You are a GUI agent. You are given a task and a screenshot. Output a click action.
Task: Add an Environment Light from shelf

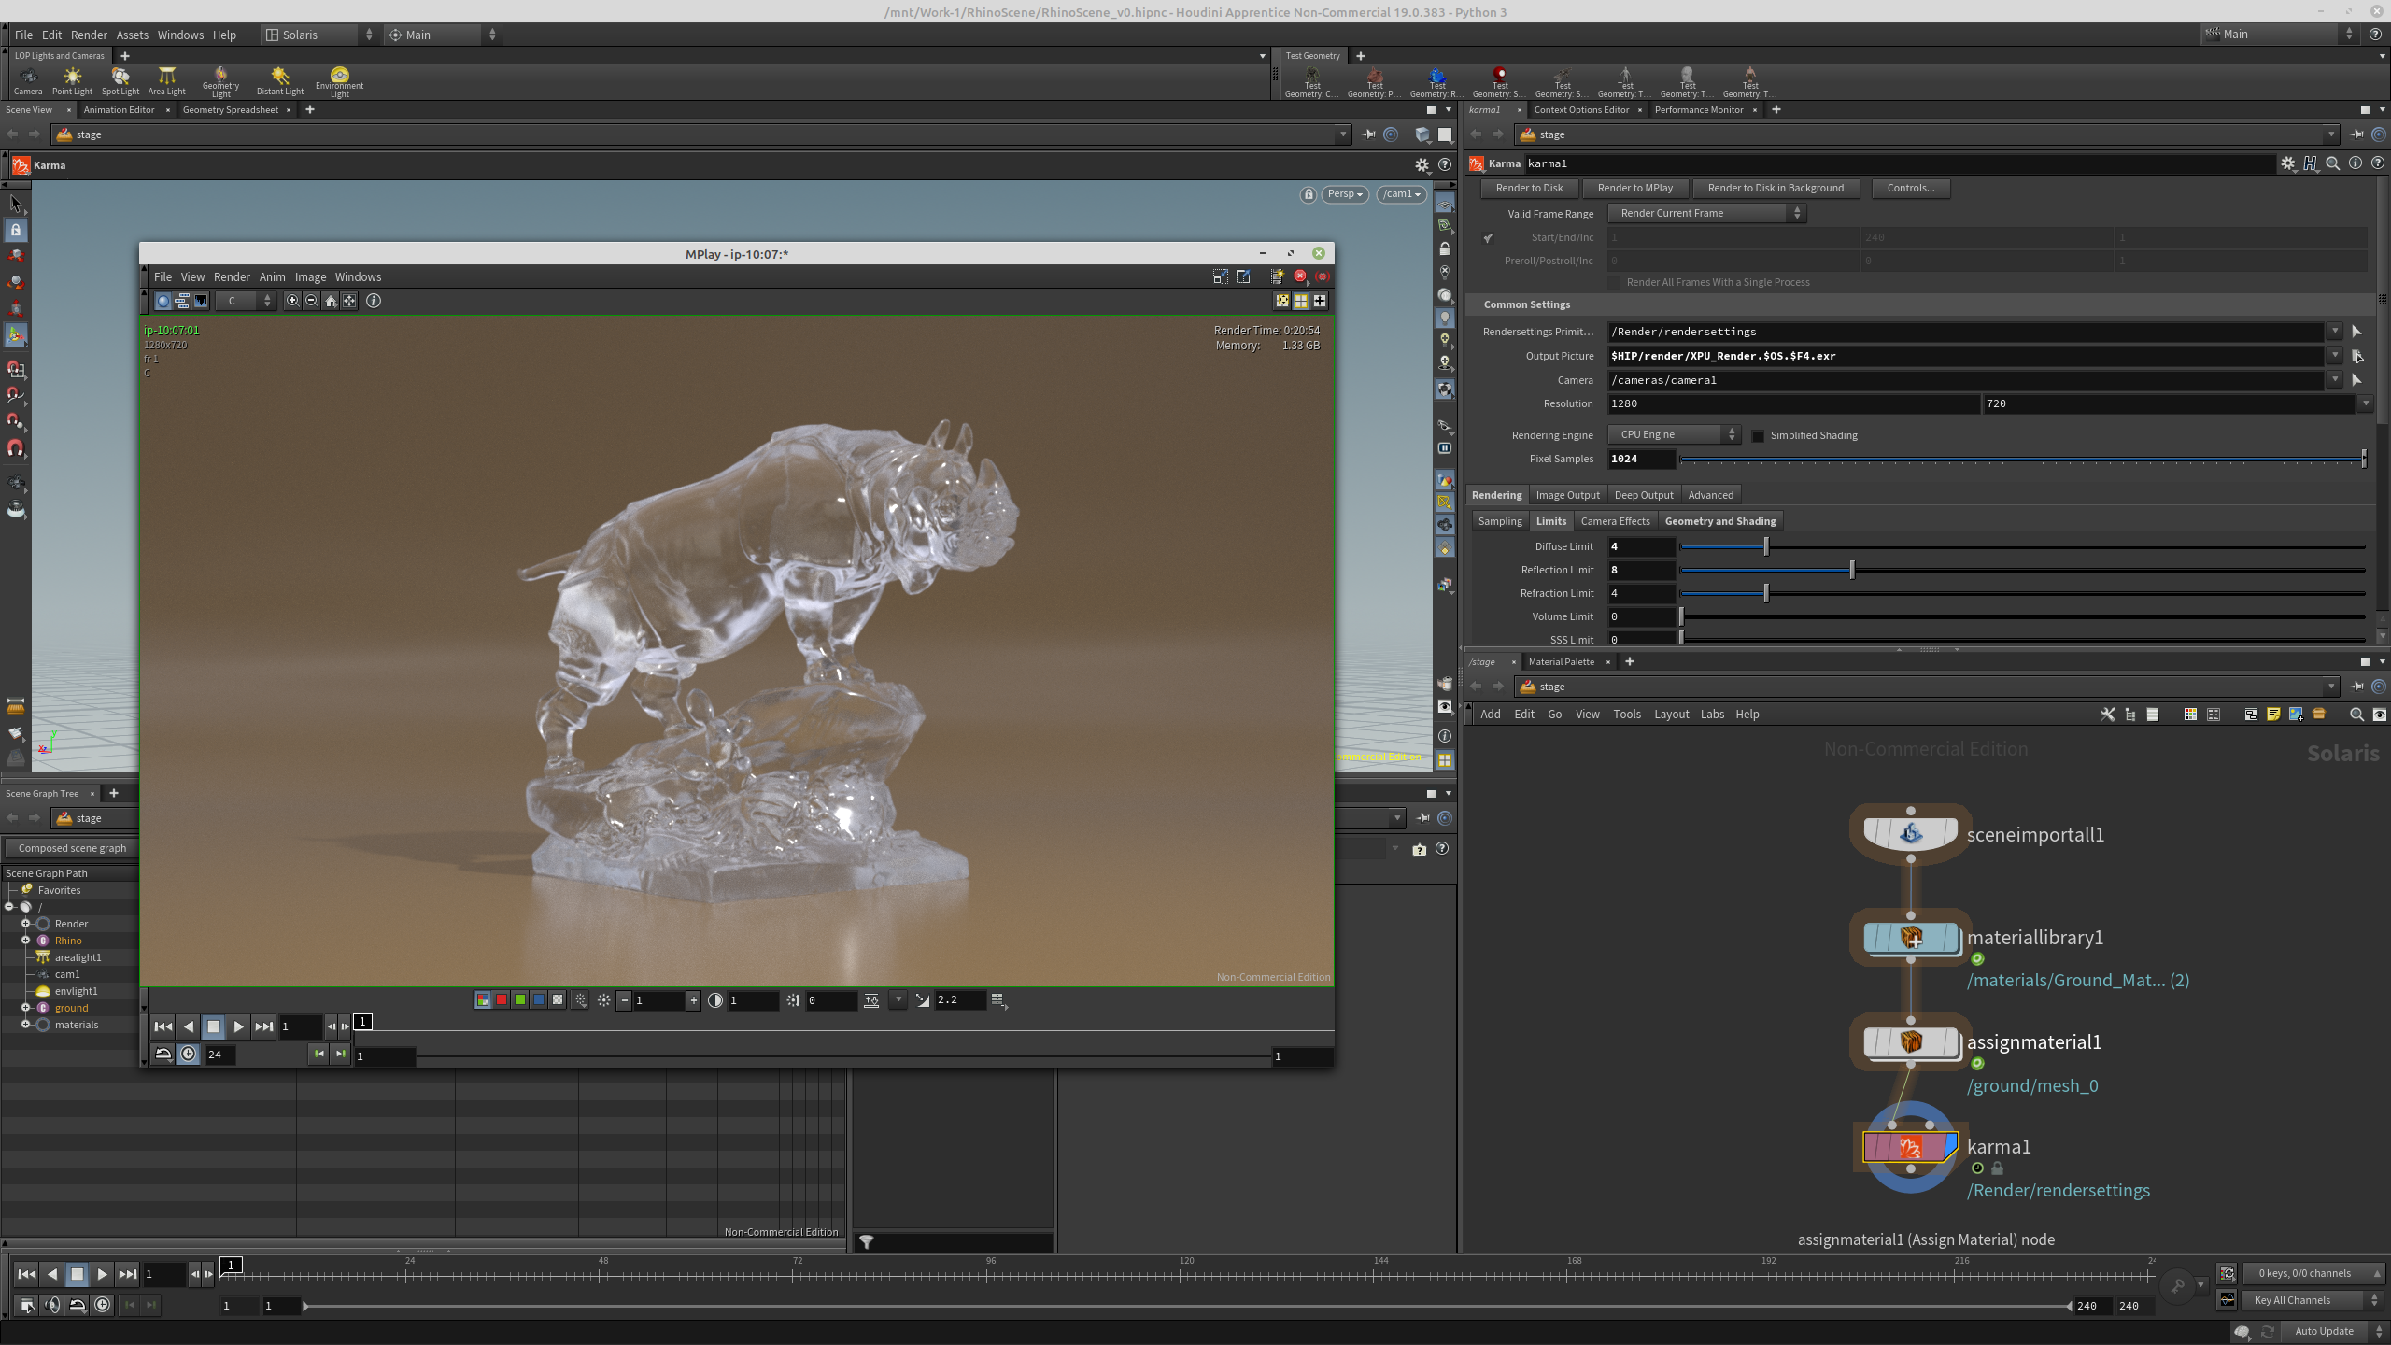coord(339,81)
